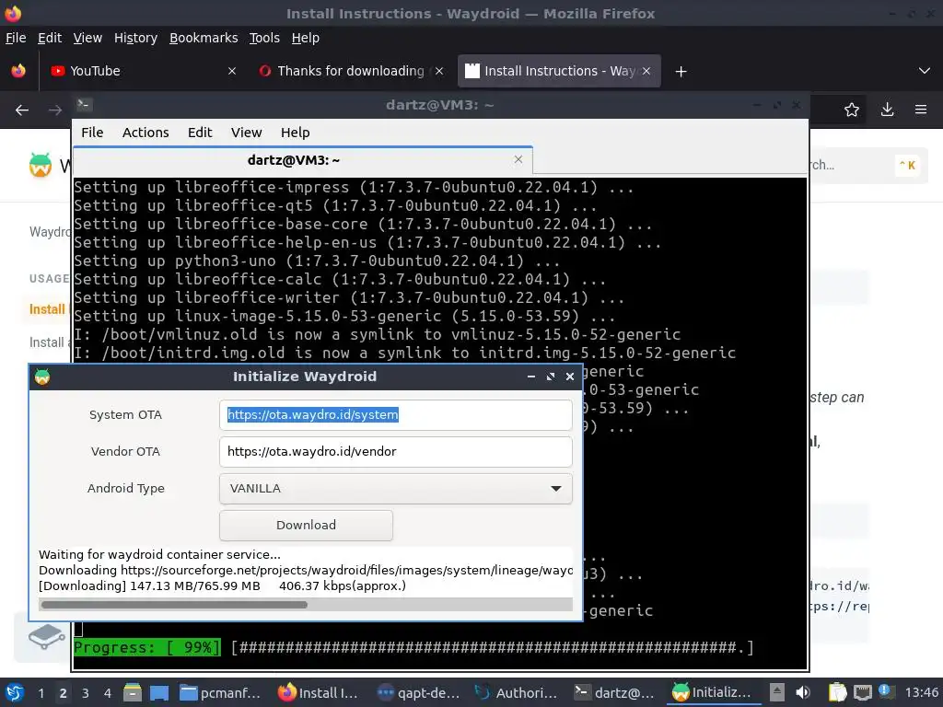Expand the list all tabs chevron
The height and width of the screenshot is (707, 943).
(925, 71)
